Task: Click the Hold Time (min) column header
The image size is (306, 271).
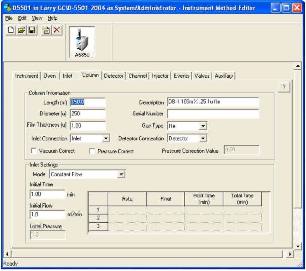Action: coord(204,199)
